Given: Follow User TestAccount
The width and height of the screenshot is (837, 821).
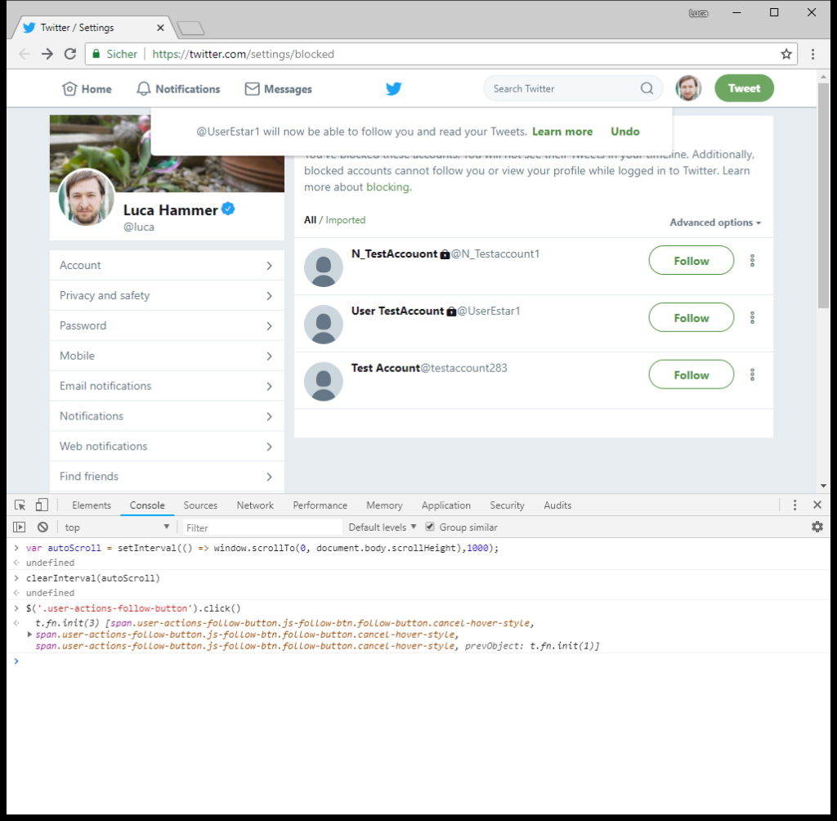Looking at the screenshot, I should pos(692,318).
